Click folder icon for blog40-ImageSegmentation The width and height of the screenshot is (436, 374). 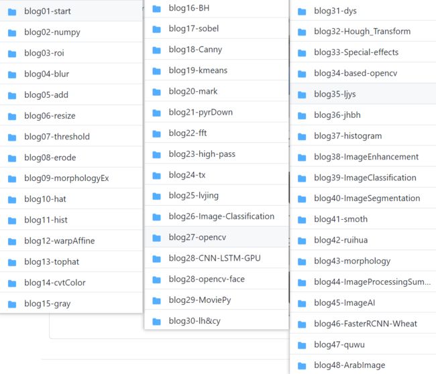click(302, 199)
